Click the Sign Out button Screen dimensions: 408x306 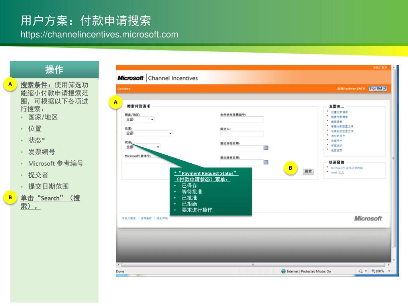[378, 88]
